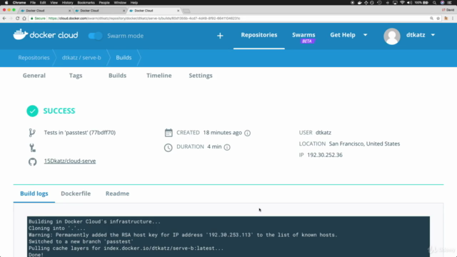
Task: Click the Builds breadcrumb
Action: point(124,58)
